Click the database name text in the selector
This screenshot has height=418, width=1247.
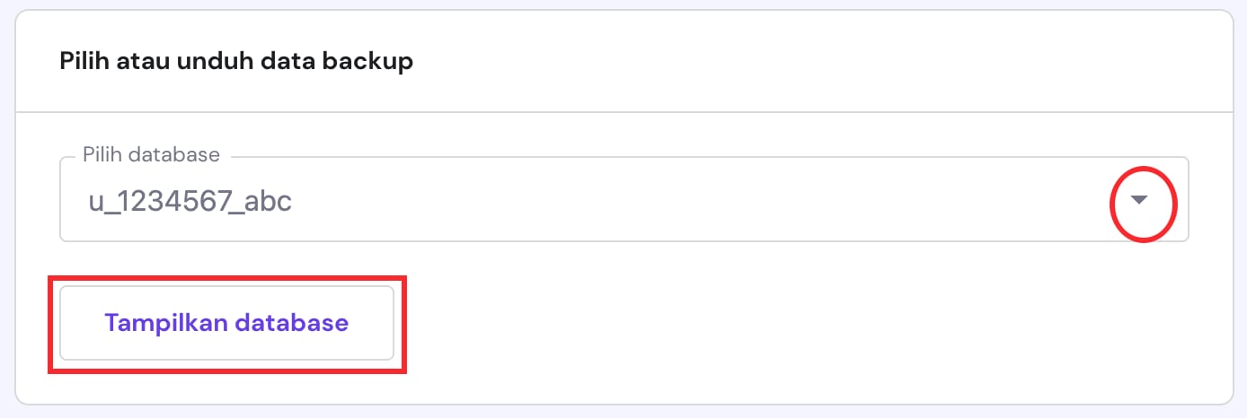[190, 202]
